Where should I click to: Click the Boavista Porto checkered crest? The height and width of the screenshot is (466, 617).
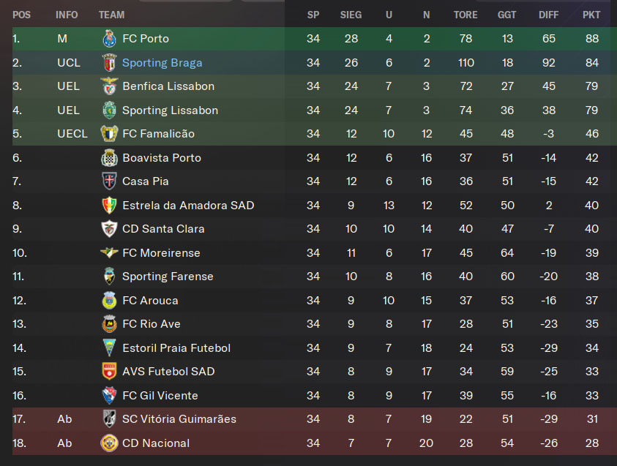pyautogui.click(x=109, y=158)
